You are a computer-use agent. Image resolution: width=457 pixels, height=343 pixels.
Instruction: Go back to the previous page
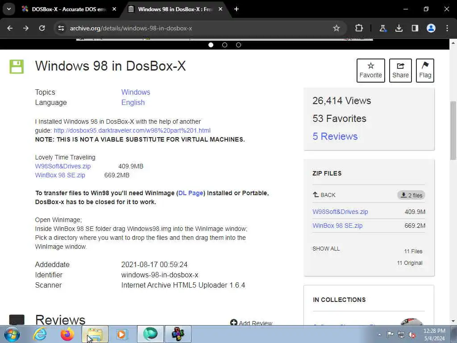(10, 28)
